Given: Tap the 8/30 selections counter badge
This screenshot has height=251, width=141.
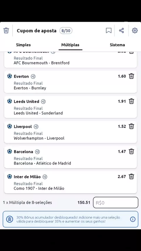Looking at the screenshot, I should [x=66, y=31].
